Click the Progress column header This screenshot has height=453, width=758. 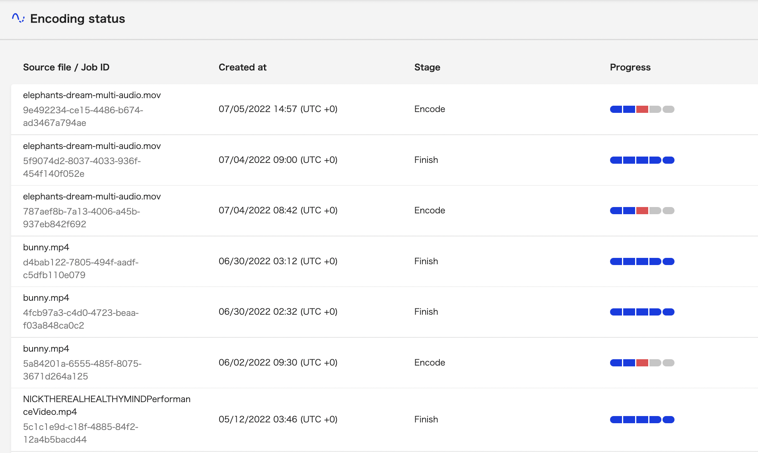(630, 67)
